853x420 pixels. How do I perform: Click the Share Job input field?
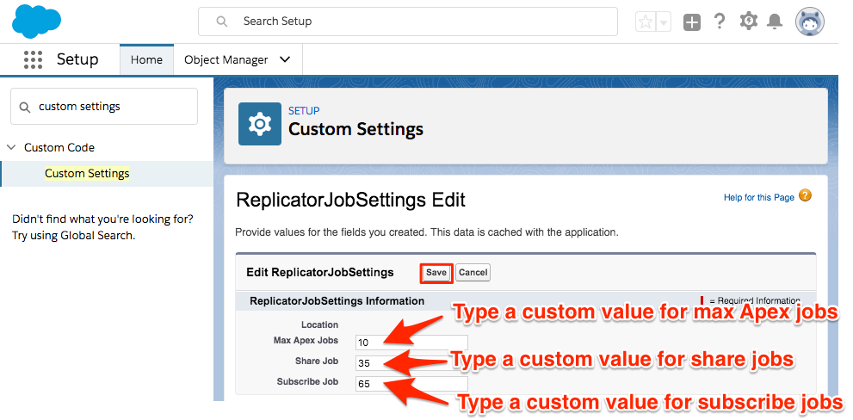tap(411, 363)
